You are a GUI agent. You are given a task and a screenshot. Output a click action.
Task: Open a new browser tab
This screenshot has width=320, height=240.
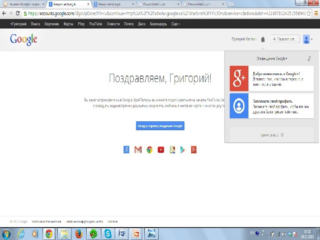231,4
